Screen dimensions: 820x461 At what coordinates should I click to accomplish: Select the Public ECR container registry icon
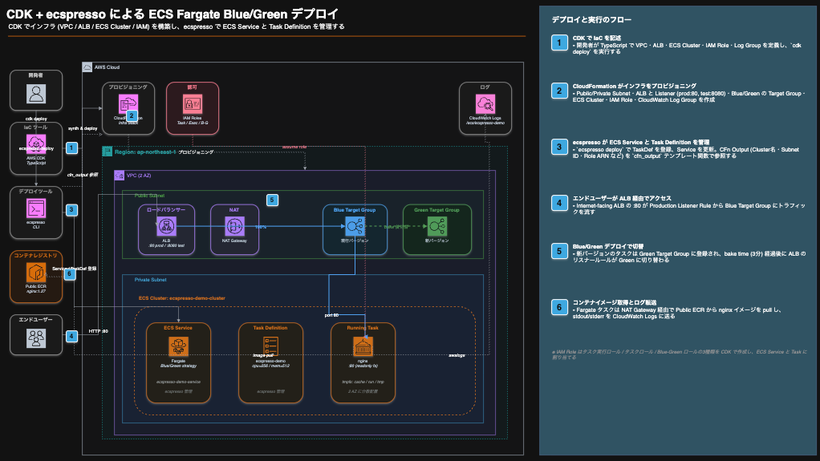[x=36, y=273]
